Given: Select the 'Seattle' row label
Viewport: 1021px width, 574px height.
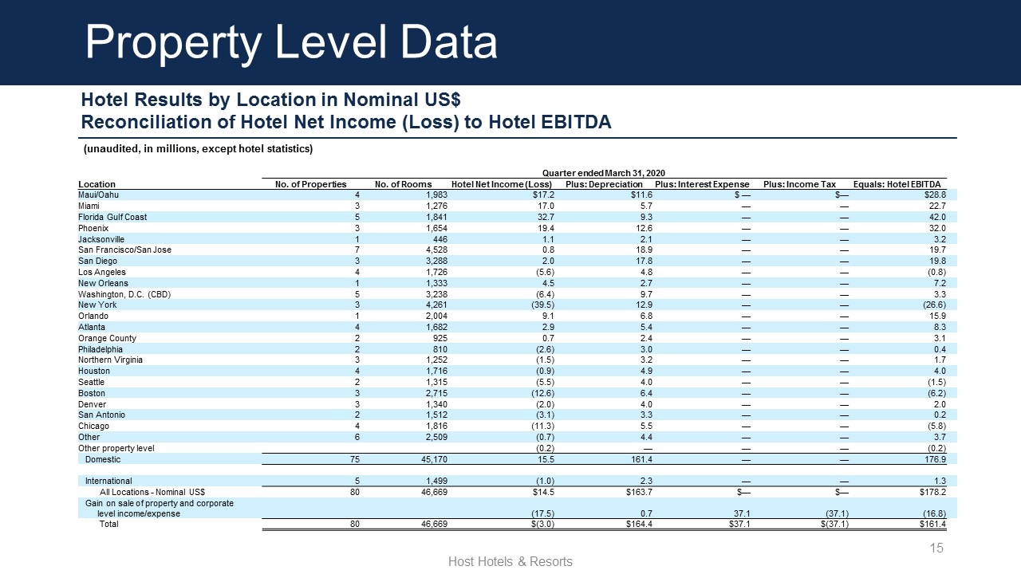Looking at the screenshot, I should pos(91,382).
